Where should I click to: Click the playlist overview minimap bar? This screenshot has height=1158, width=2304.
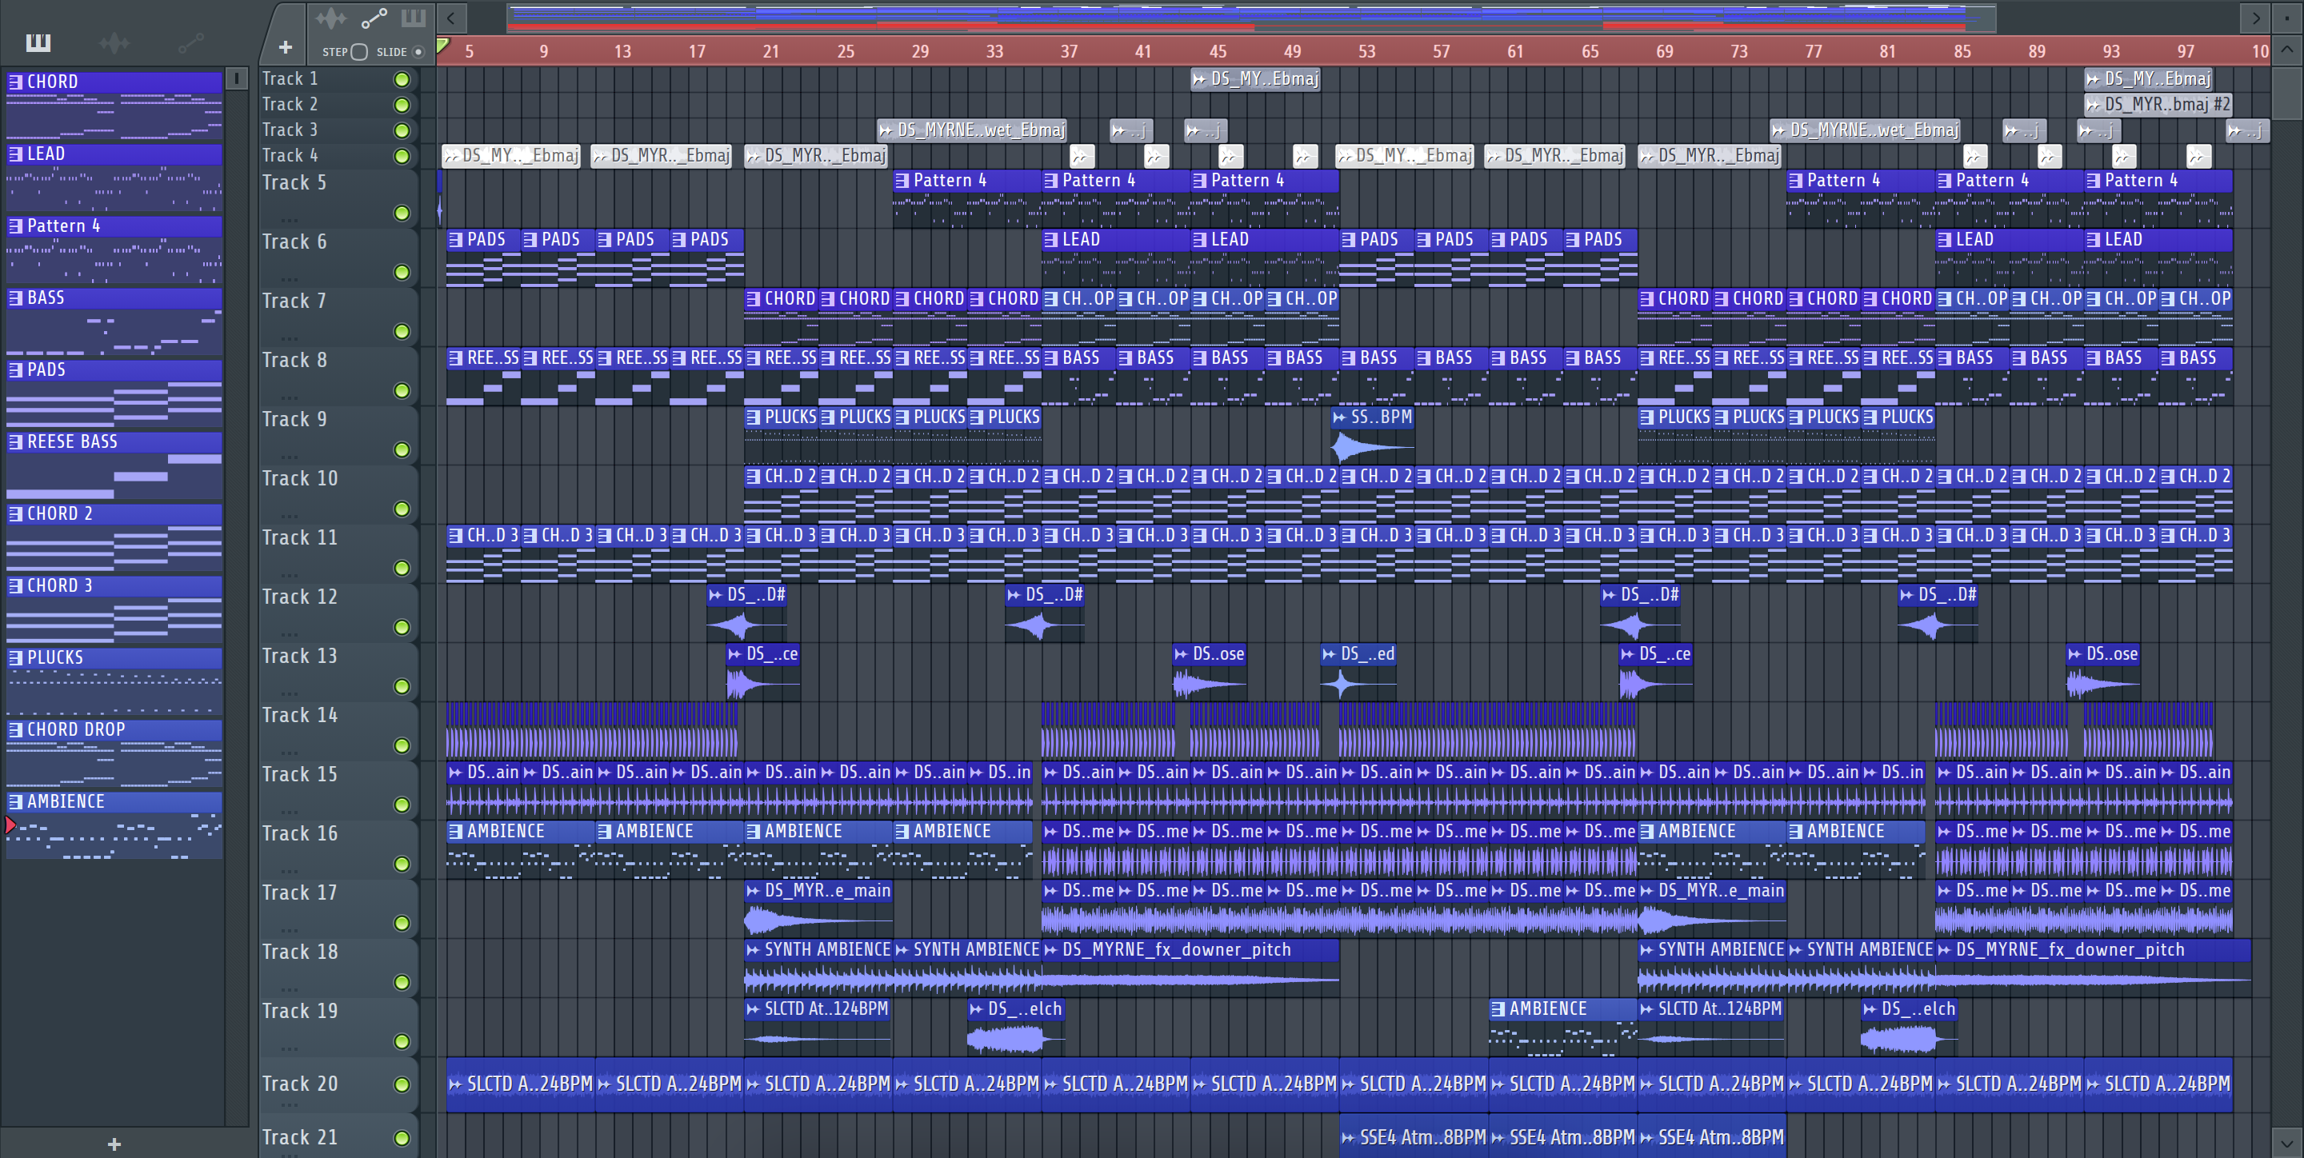tap(1251, 18)
